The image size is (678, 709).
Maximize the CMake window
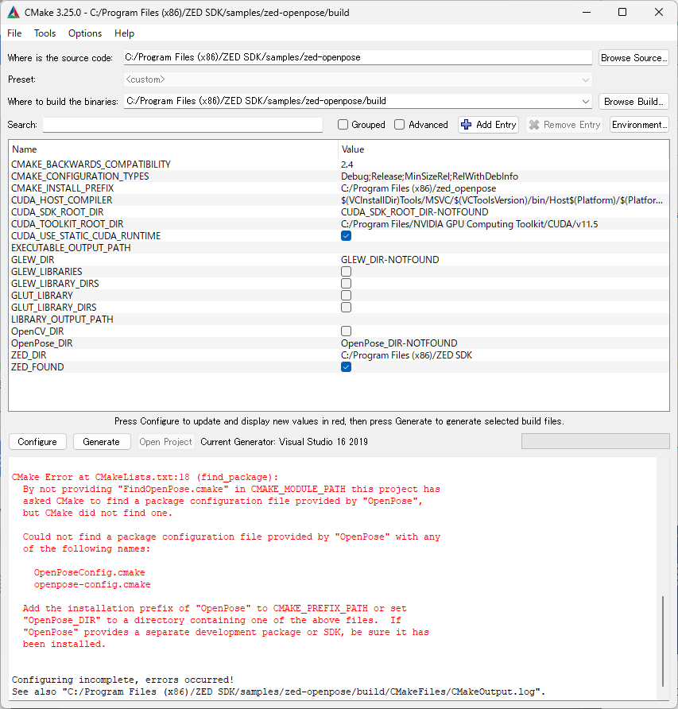click(622, 12)
